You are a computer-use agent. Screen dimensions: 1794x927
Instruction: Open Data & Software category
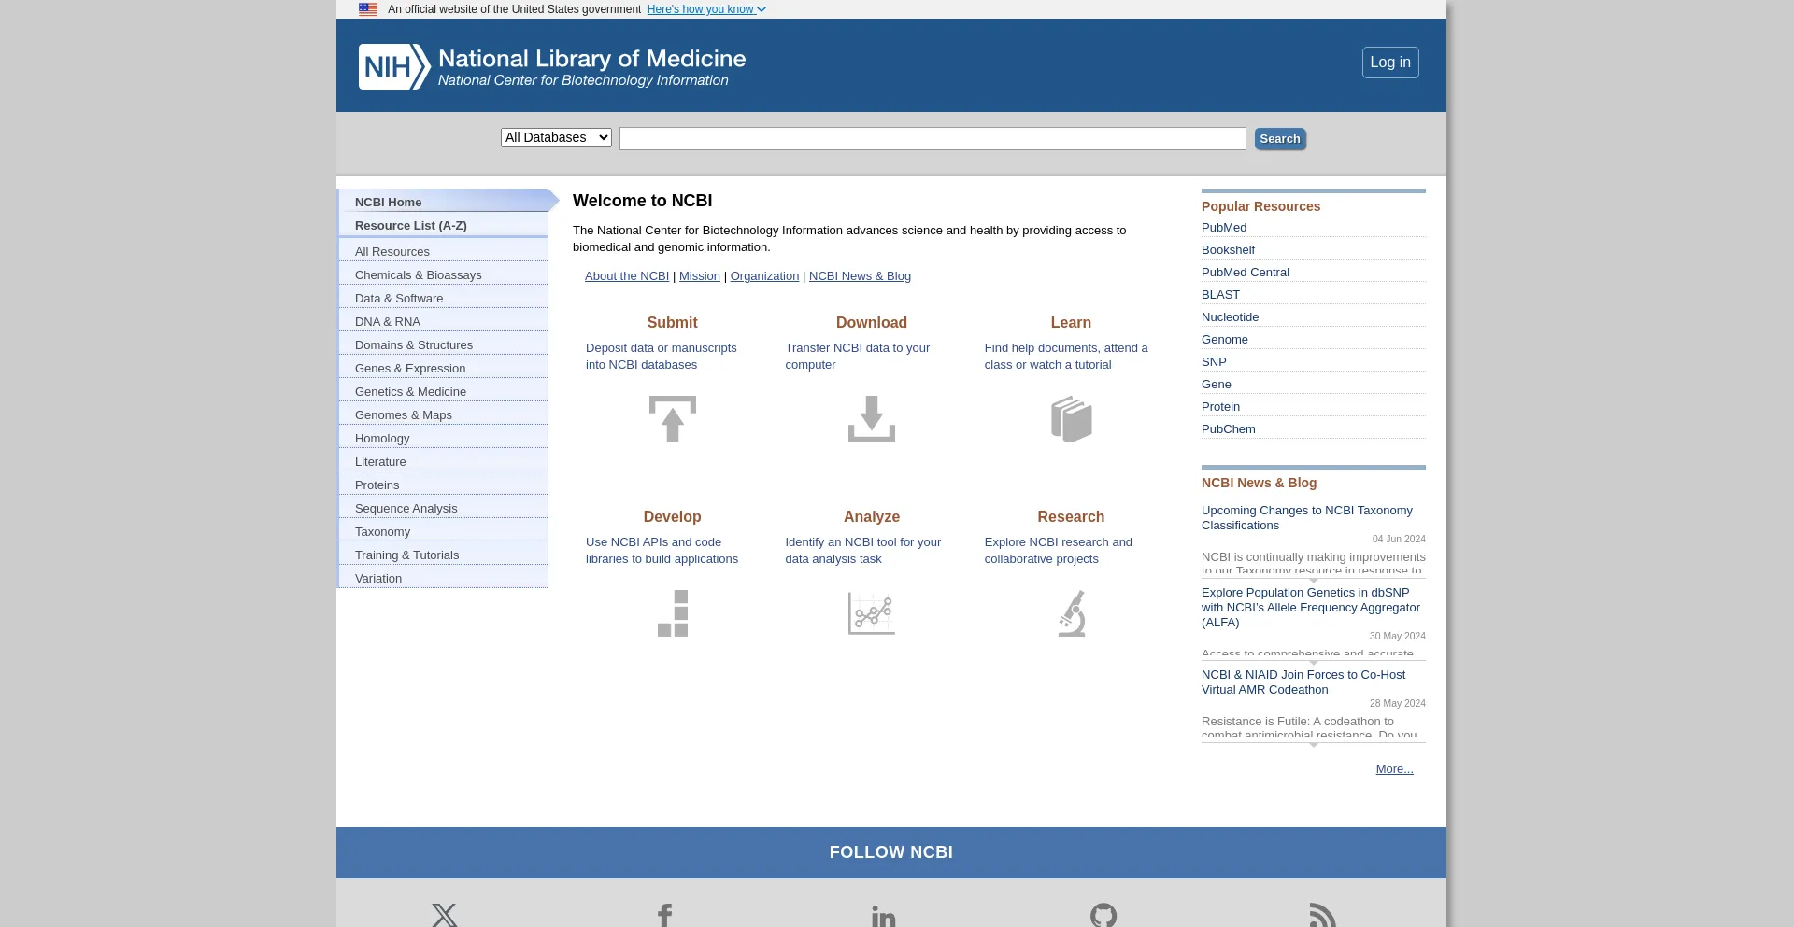445,298
